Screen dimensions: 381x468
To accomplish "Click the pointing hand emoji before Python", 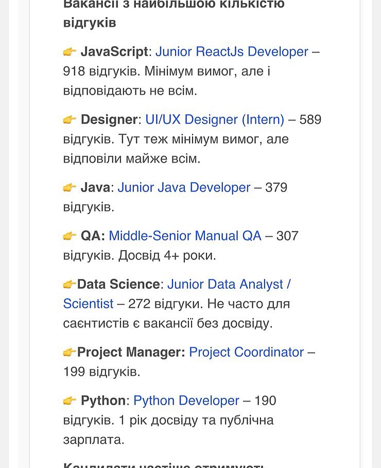I will (x=70, y=401).
